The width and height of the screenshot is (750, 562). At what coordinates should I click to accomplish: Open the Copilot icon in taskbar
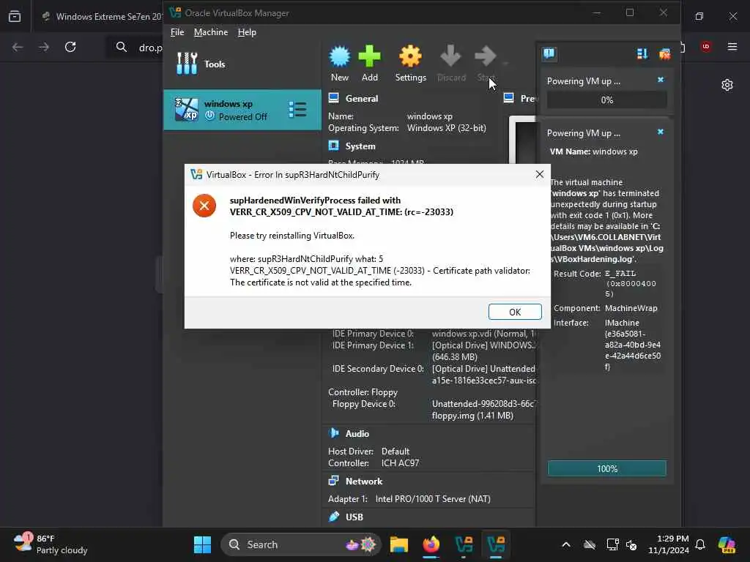[x=727, y=544]
